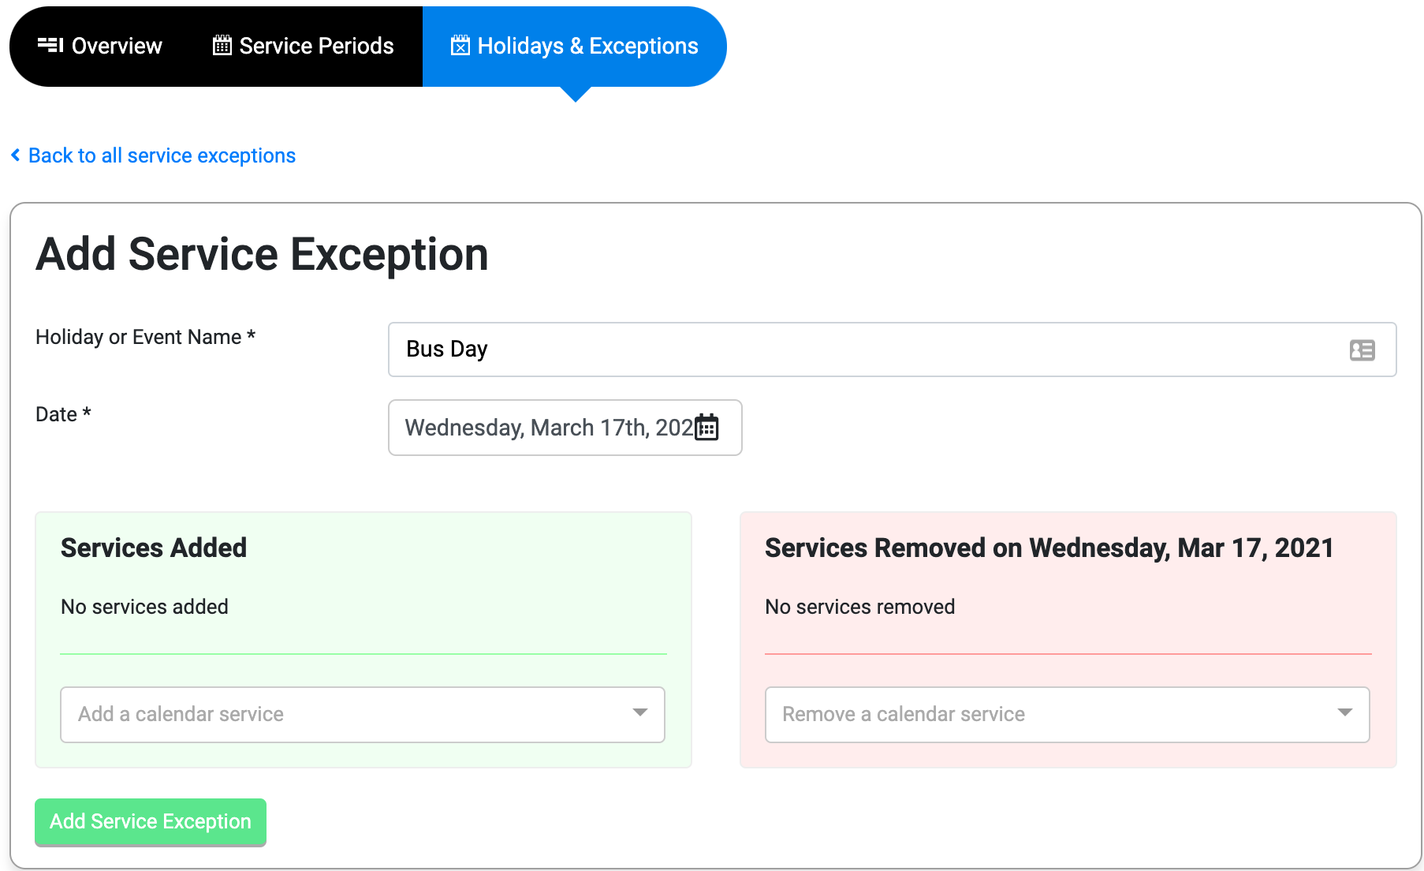Click the Services Added heading

coord(154,548)
